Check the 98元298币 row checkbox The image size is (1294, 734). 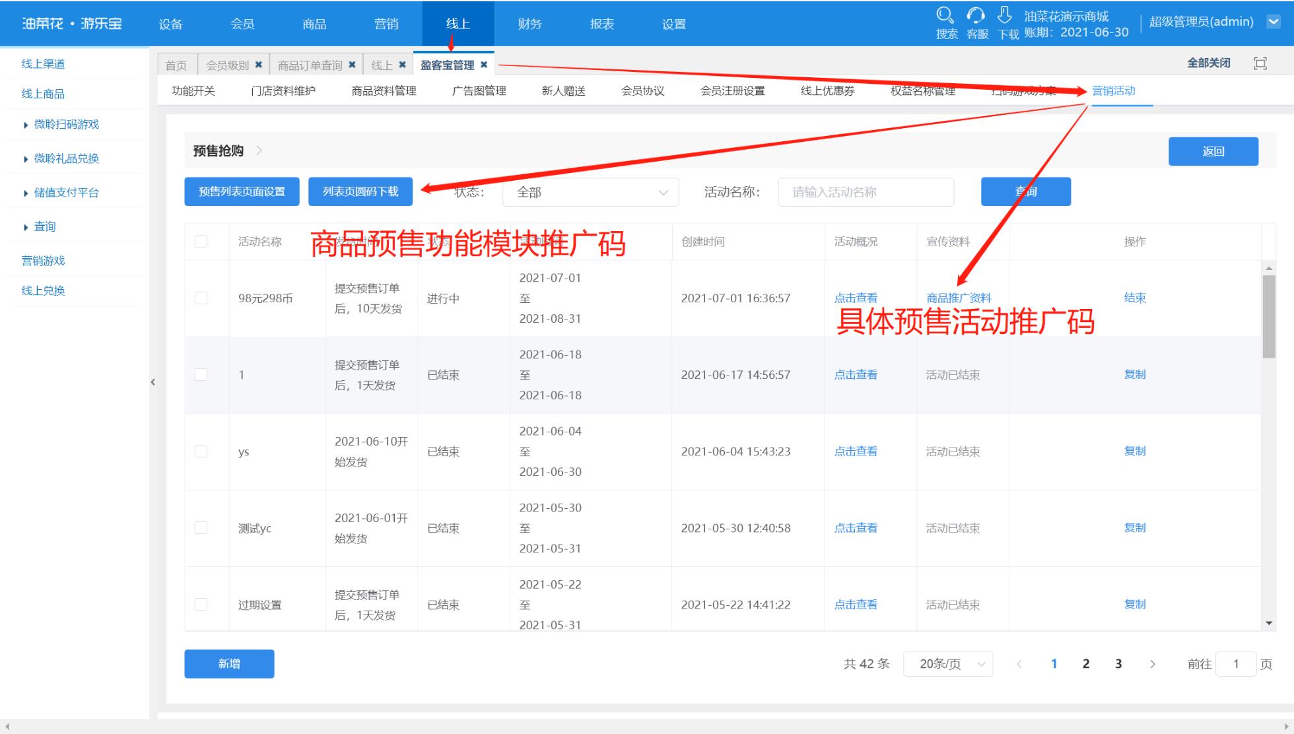(x=201, y=298)
